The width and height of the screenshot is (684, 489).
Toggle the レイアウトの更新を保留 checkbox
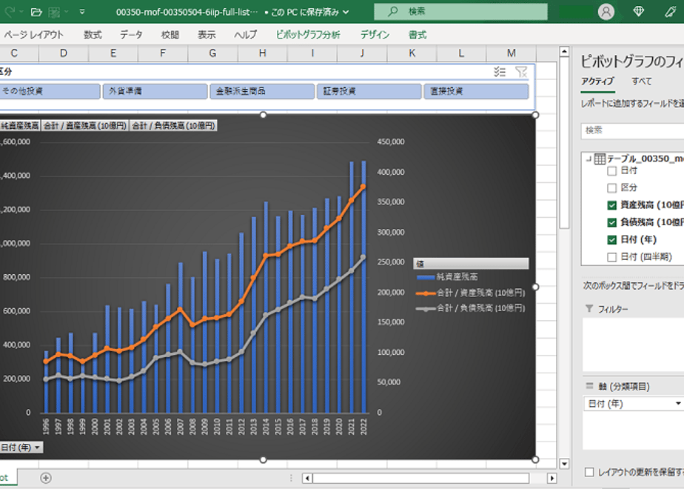click(x=589, y=472)
